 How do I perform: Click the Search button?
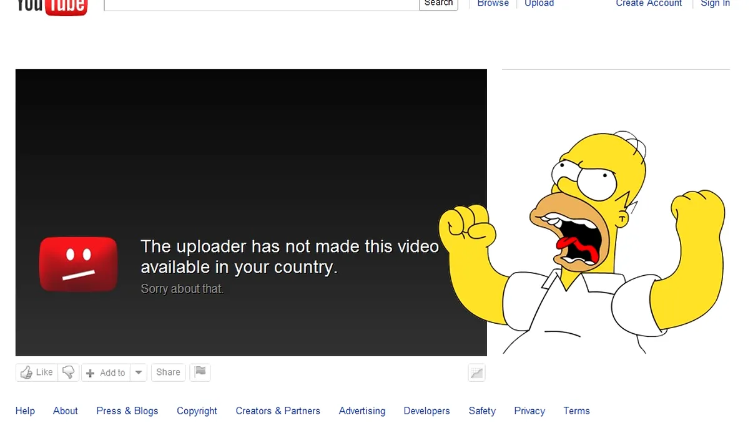coord(438,4)
